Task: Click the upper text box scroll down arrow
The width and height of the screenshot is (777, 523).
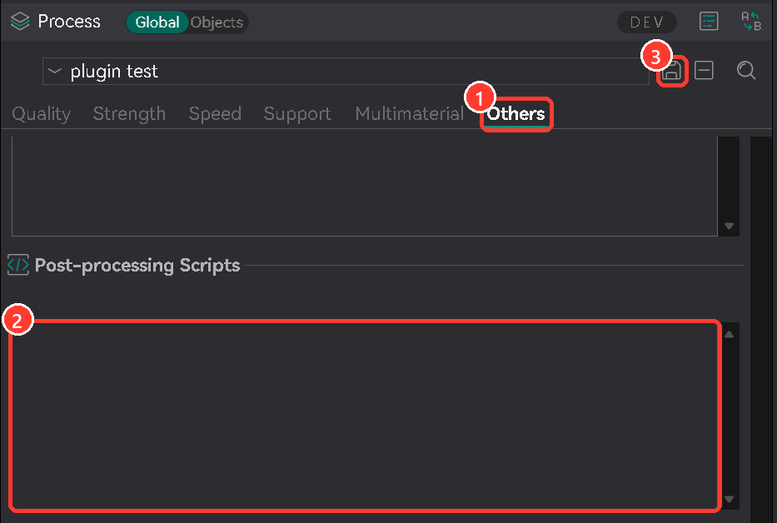Action: [x=729, y=226]
